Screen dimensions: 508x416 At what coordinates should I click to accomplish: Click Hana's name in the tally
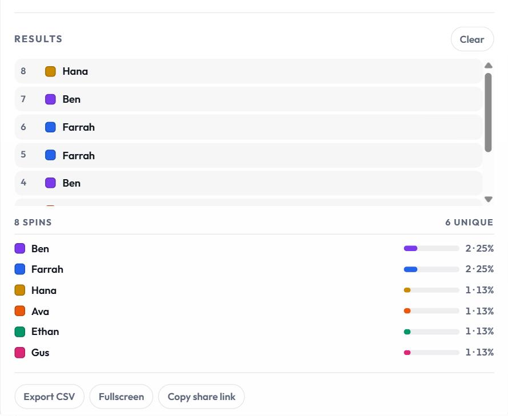[44, 290]
